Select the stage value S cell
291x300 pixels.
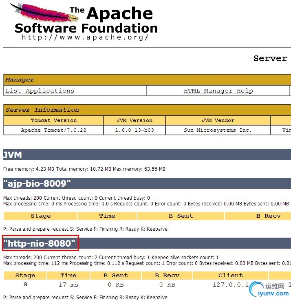click(x=25, y=285)
